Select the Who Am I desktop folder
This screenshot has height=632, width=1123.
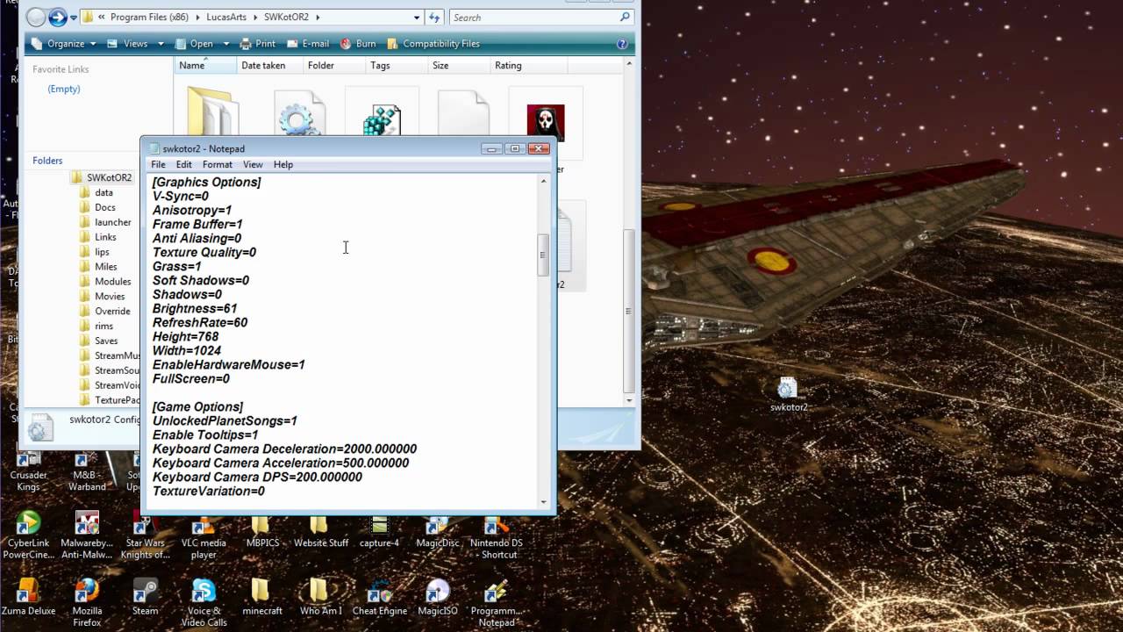(x=320, y=597)
